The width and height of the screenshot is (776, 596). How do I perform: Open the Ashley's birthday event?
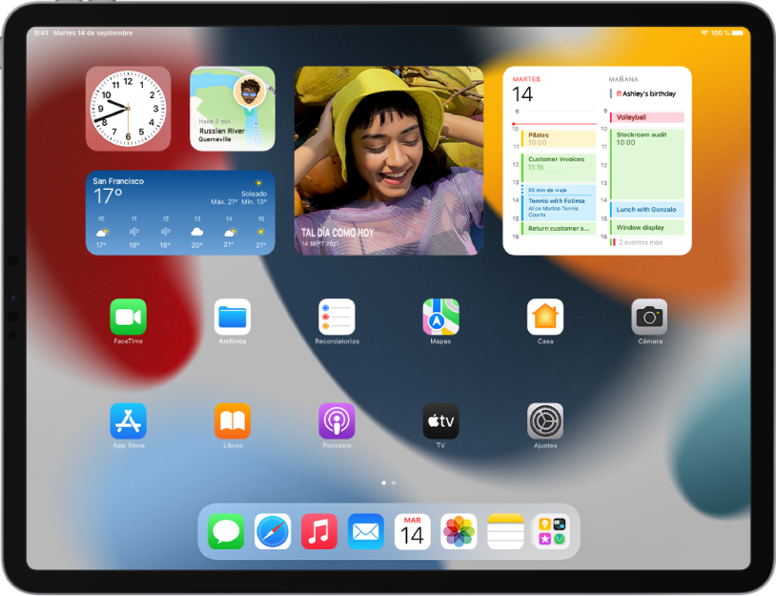coord(647,93)
